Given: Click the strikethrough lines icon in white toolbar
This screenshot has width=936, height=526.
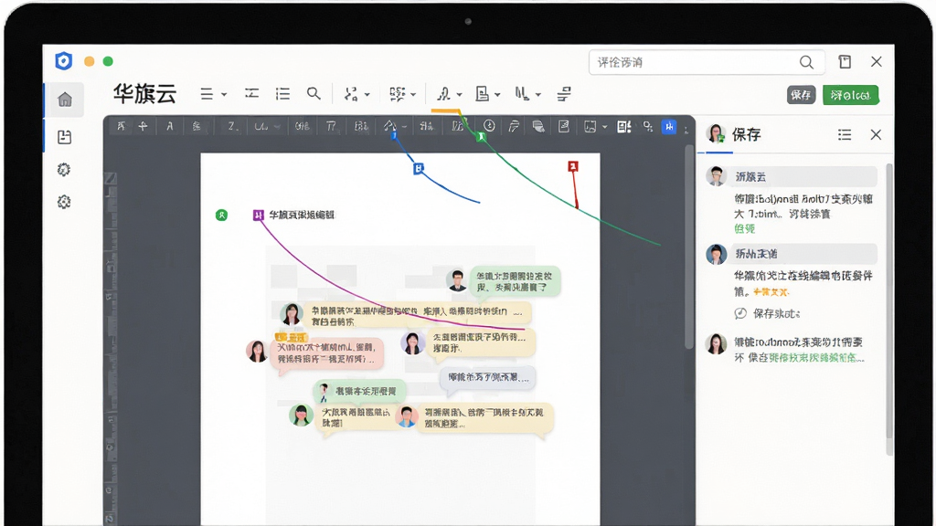Looking at the screenshot, I should (x=563, y=94).
